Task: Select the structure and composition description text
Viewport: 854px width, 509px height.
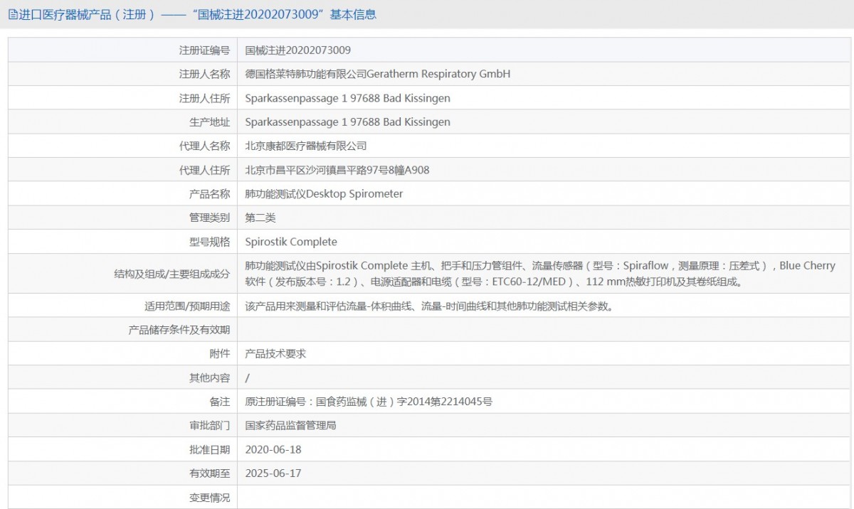Action: coord(540,274)
